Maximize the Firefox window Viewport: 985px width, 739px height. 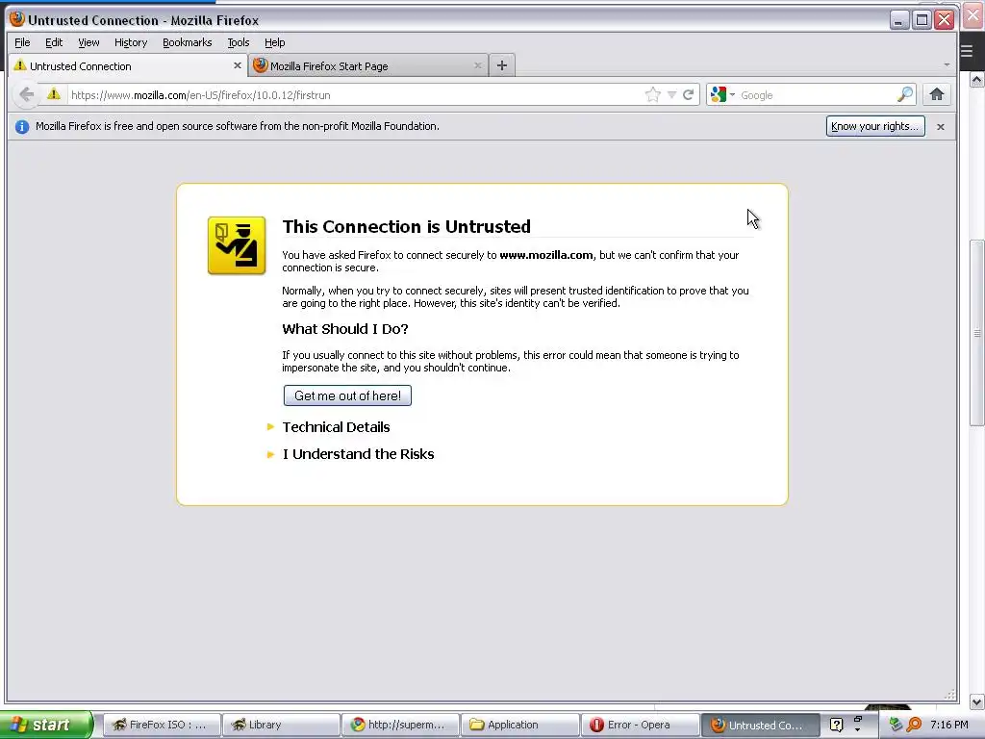[x=922, y=20]
